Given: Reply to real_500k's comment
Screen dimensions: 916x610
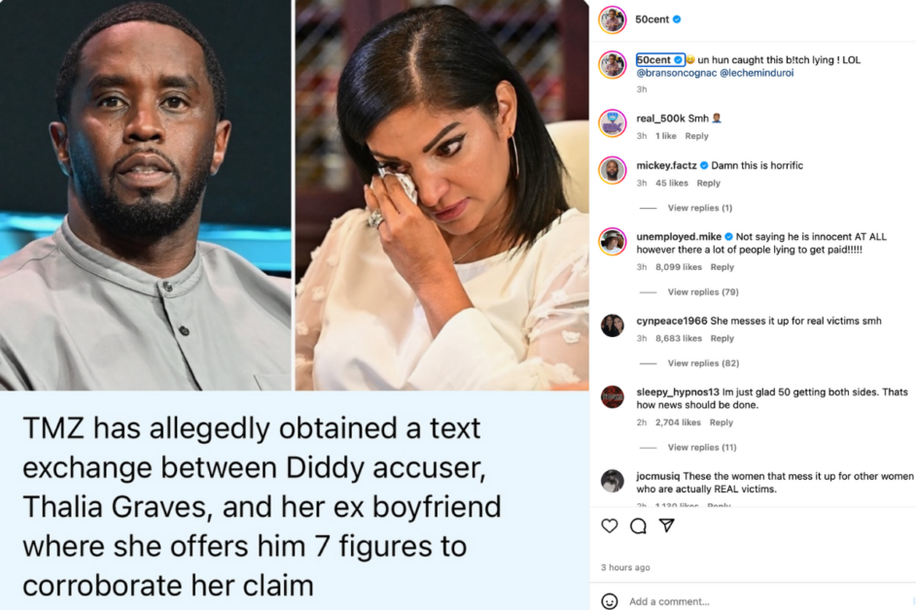Looking at the screenshot, I should point(696,136).
